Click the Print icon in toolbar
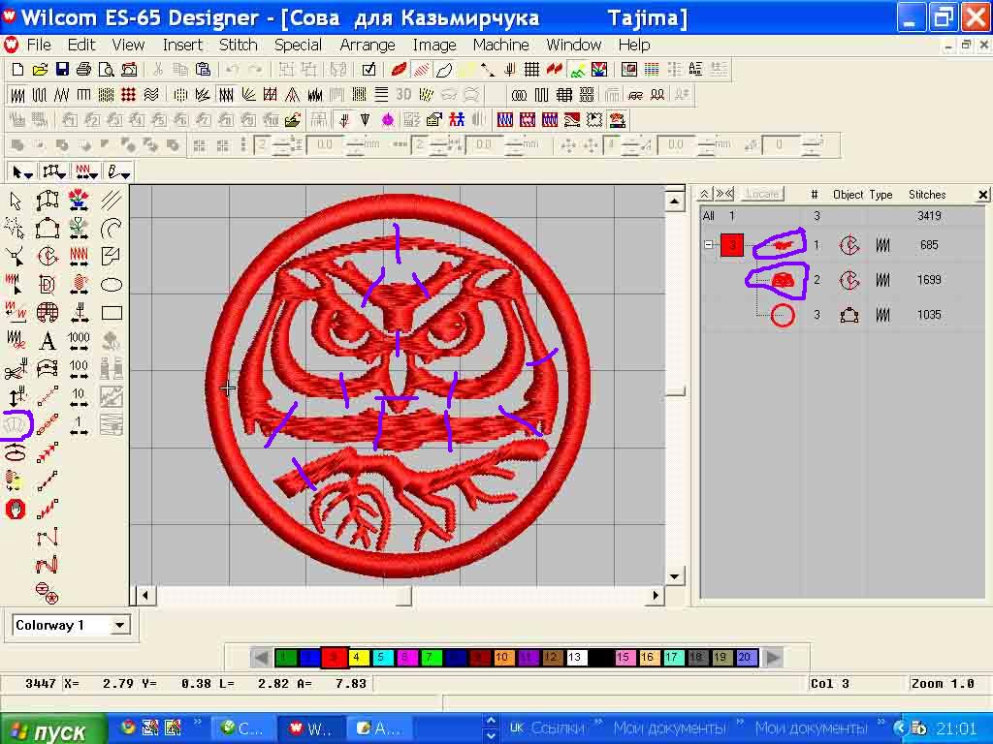 coord(83,70)
